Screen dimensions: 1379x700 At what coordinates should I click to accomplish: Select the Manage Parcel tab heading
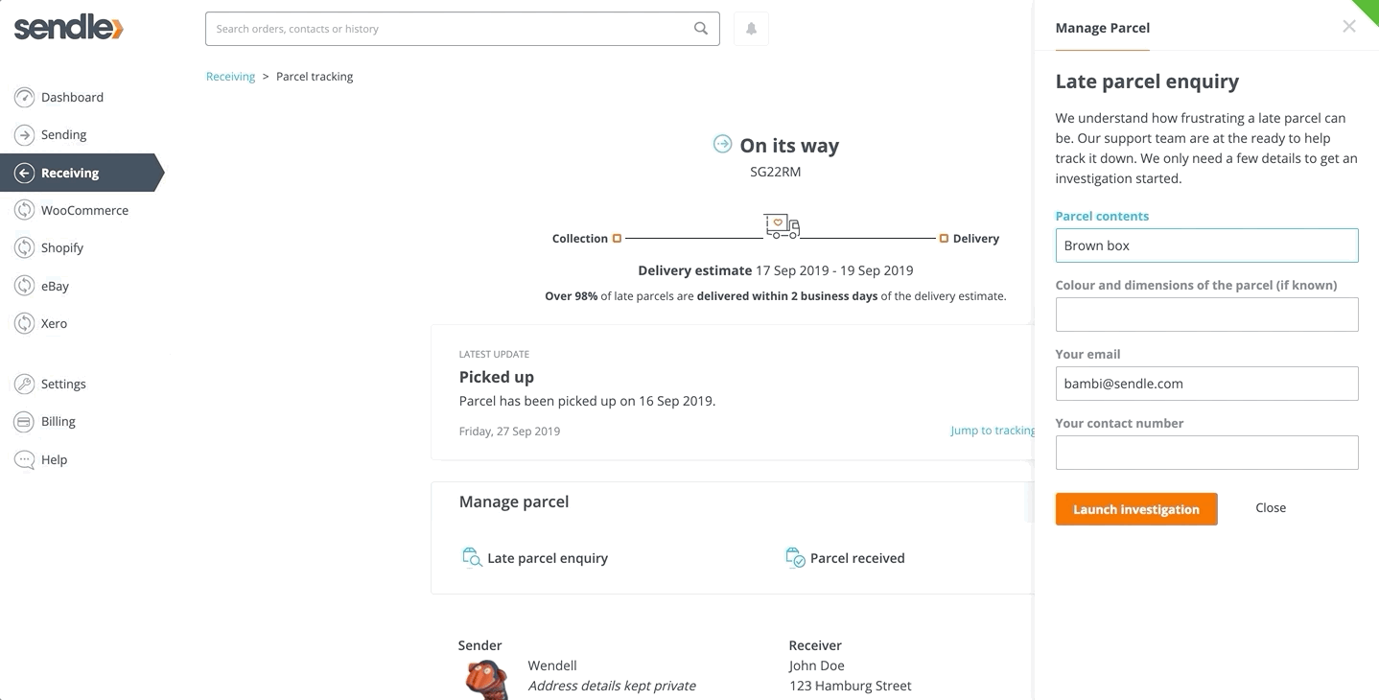point(1102,28)
